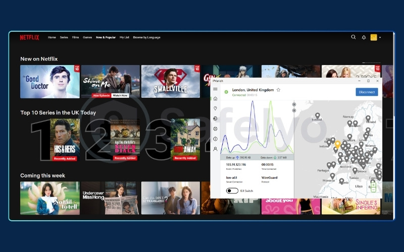Click the yellow Netflix profile avatar

(x=374, y=37)
